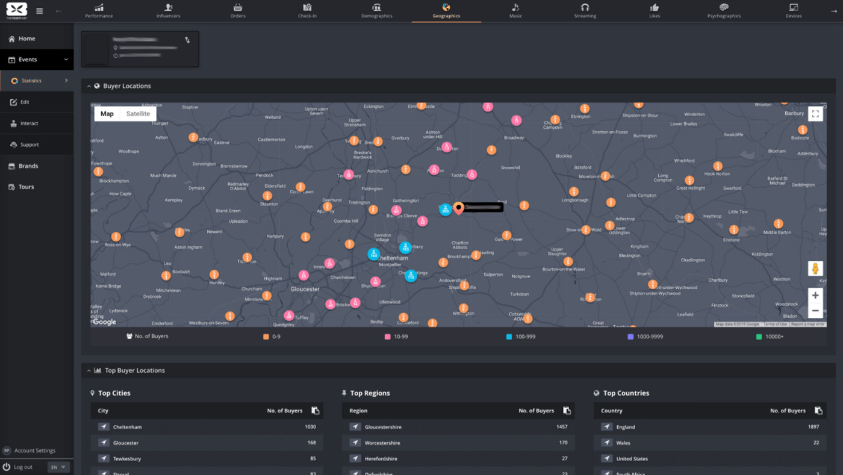Image resolution: width=843 pixels, height=475 pixels.
Task: Toggle fullscreen mode on the map
Action: click(815, 113)
